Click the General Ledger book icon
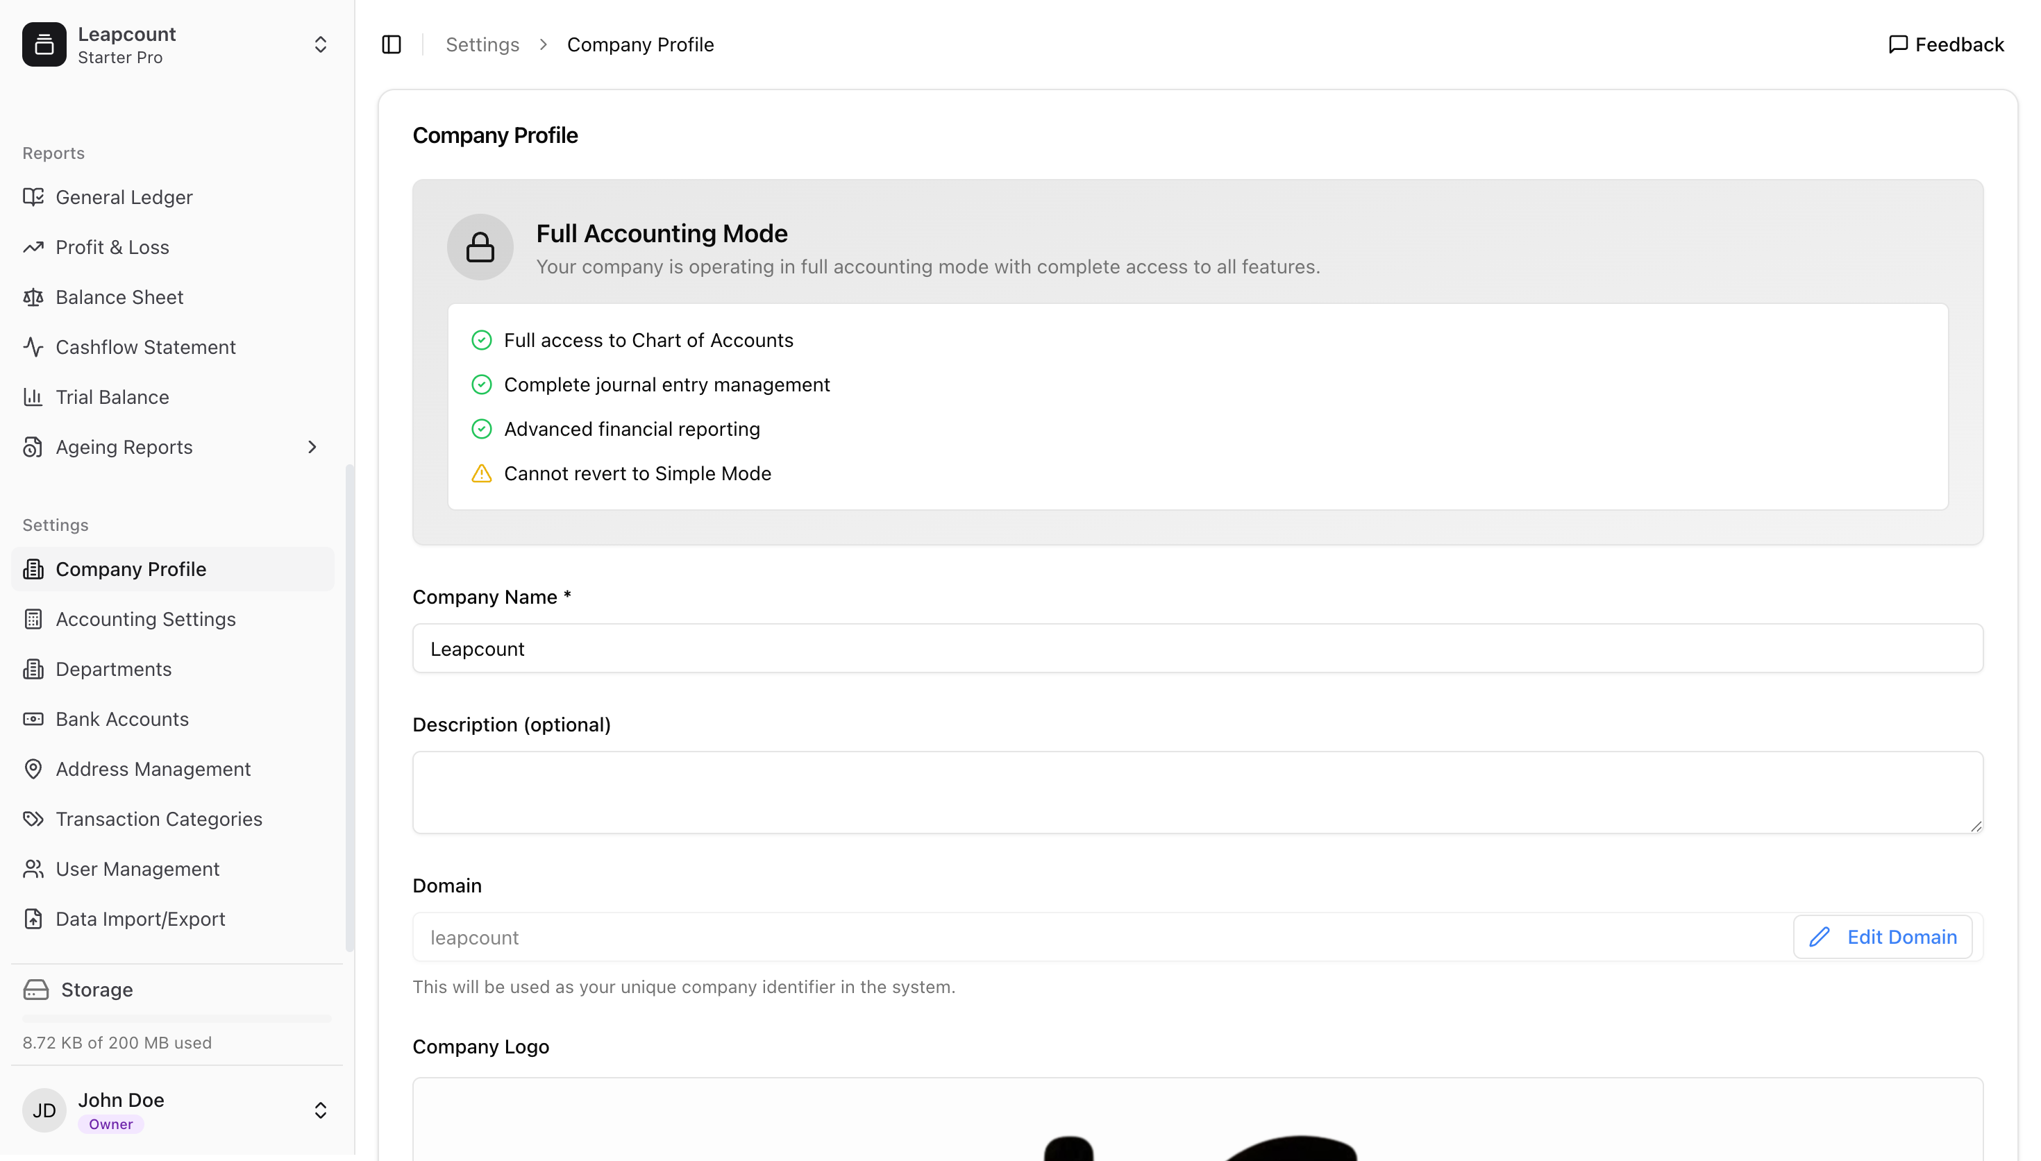Image resolution: width=2041 pixels, height=1161 pixels. [33, 197]
